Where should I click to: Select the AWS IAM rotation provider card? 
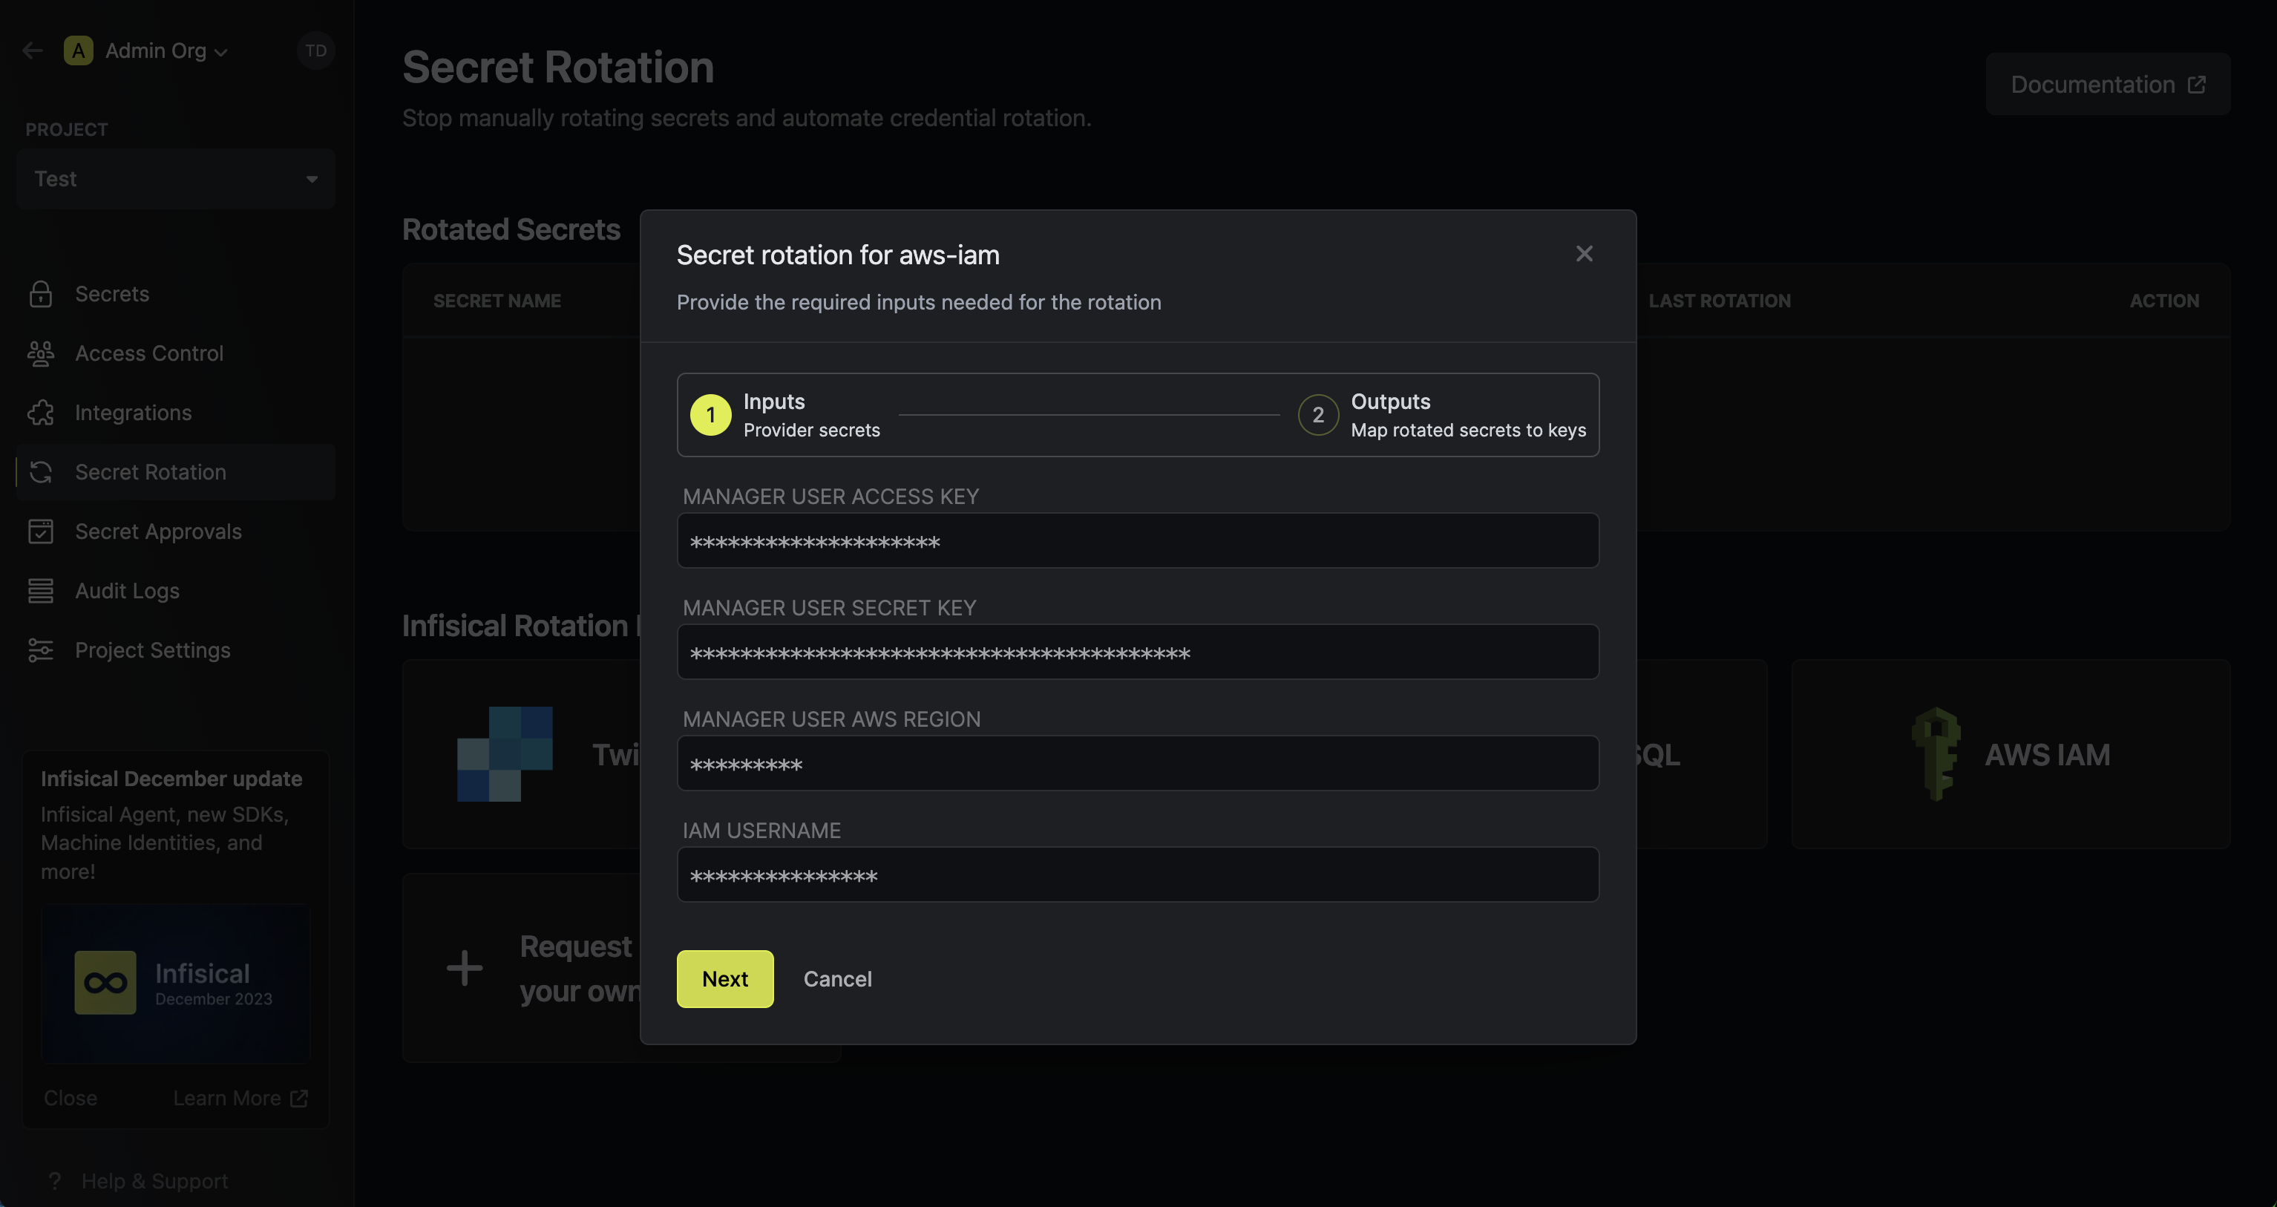[2011, 754]
